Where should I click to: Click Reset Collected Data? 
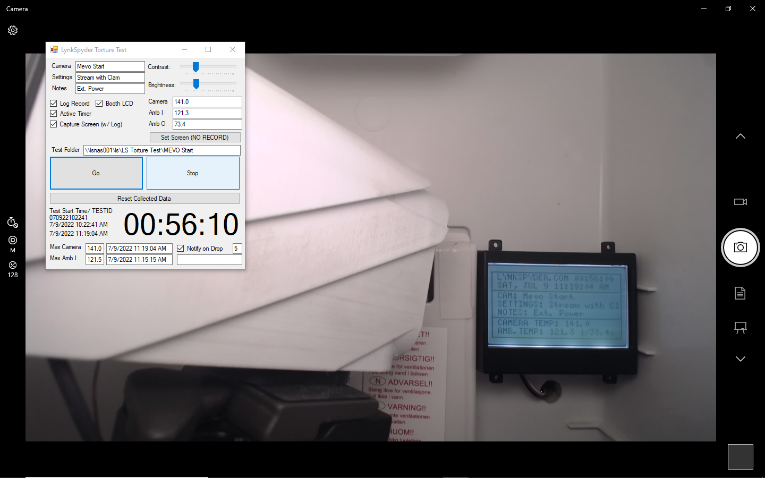point(144,198)
